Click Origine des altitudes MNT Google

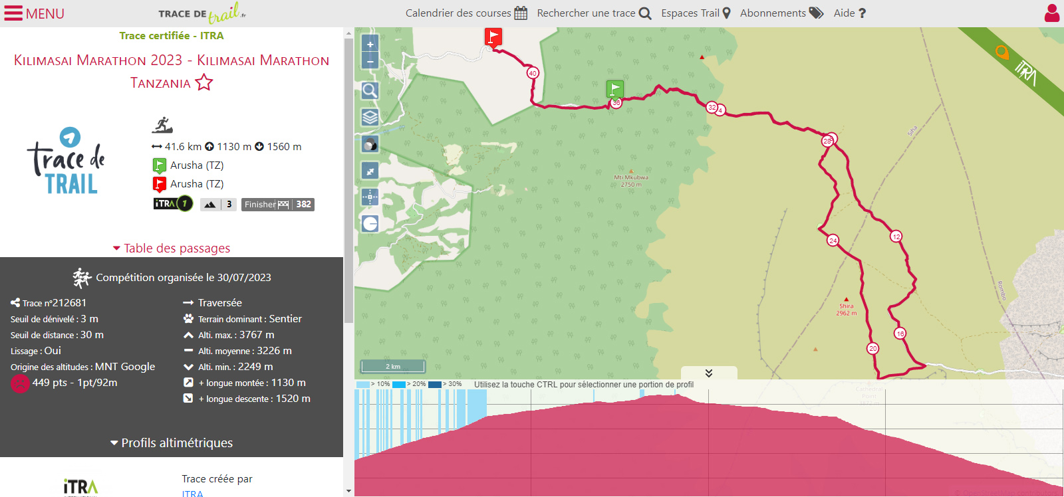pyautogui.click(x=82, y=367)
